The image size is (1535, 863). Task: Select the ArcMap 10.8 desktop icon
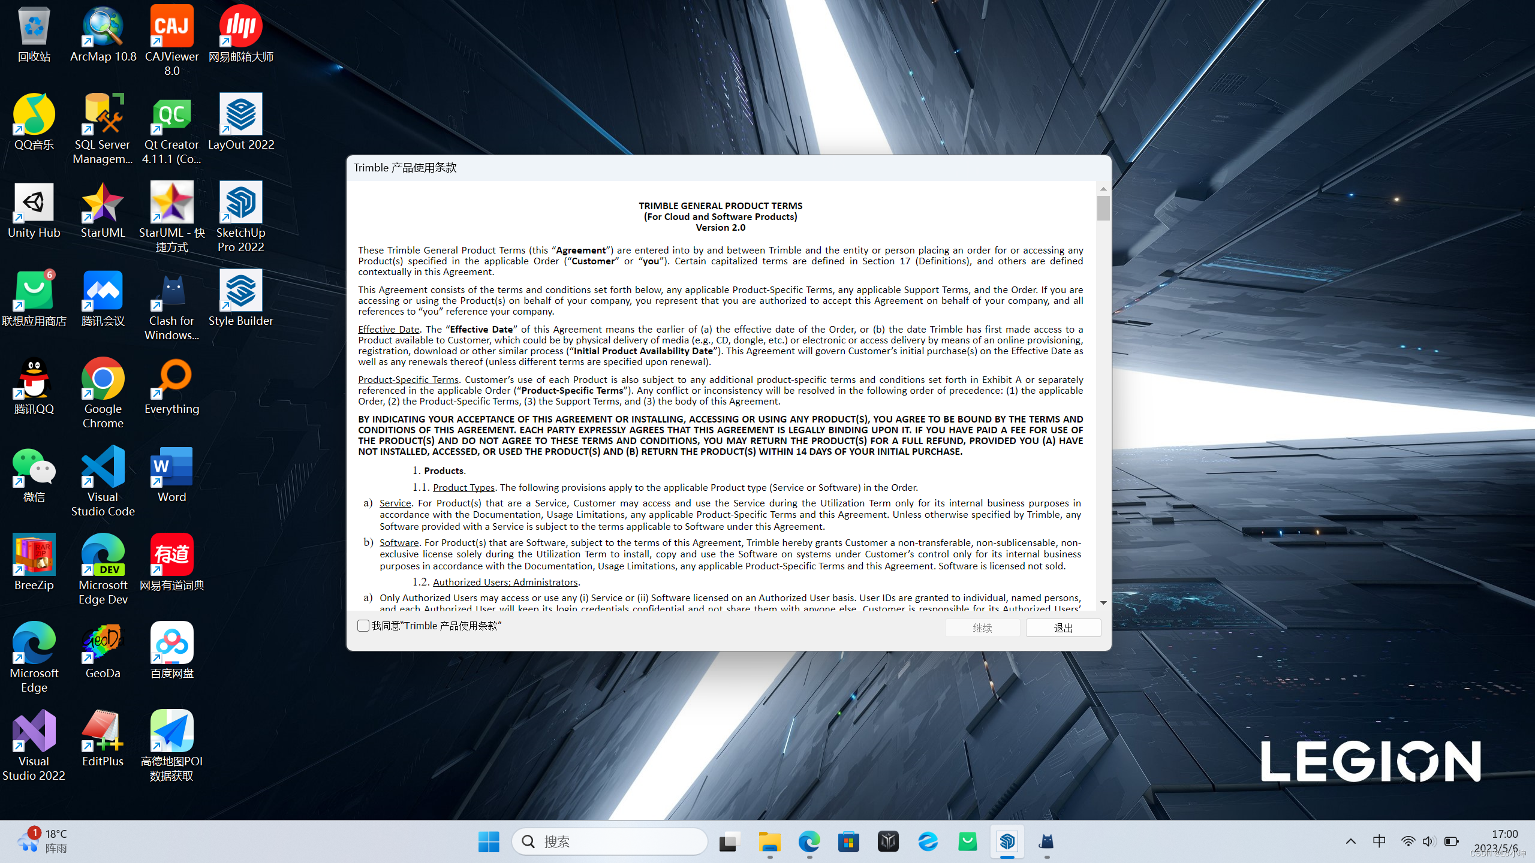[x=103, y=35]
